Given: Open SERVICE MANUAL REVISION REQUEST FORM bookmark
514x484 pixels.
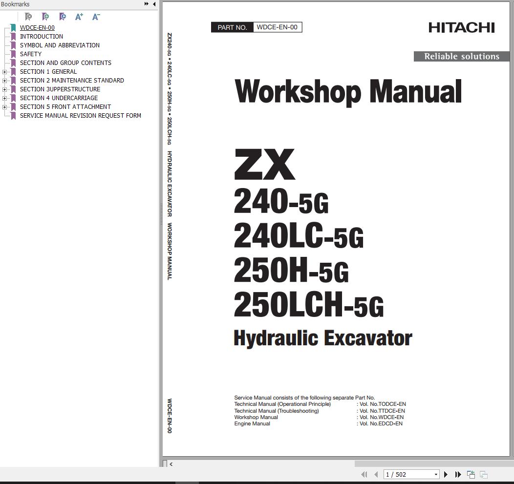Looking at the screenshot, I should 81,116.
